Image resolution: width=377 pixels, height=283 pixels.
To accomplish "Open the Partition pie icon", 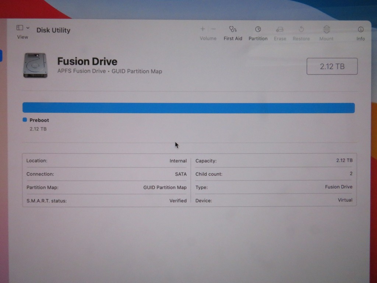I will click(258, 29).
